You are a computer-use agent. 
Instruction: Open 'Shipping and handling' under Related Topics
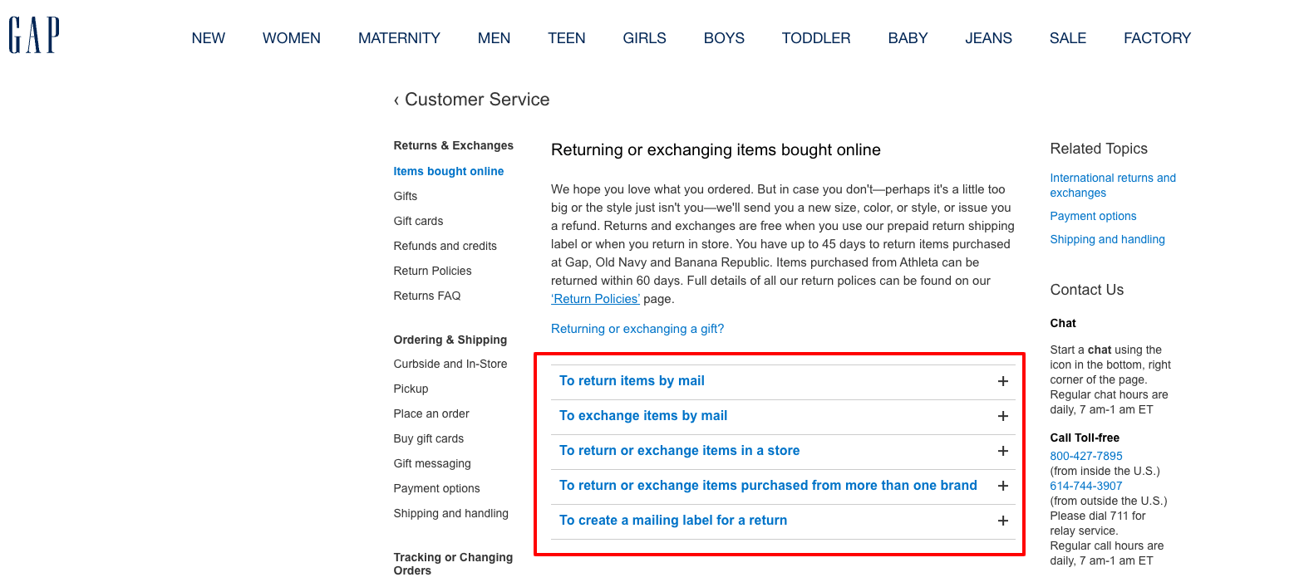[1107, 239]
